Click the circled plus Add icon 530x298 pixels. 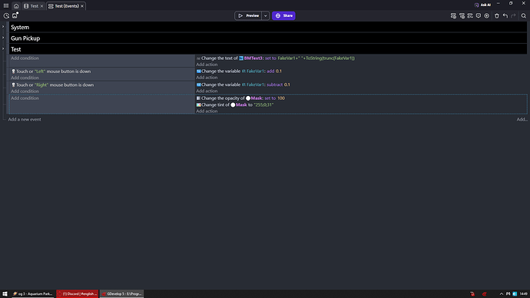click(487, 16)
